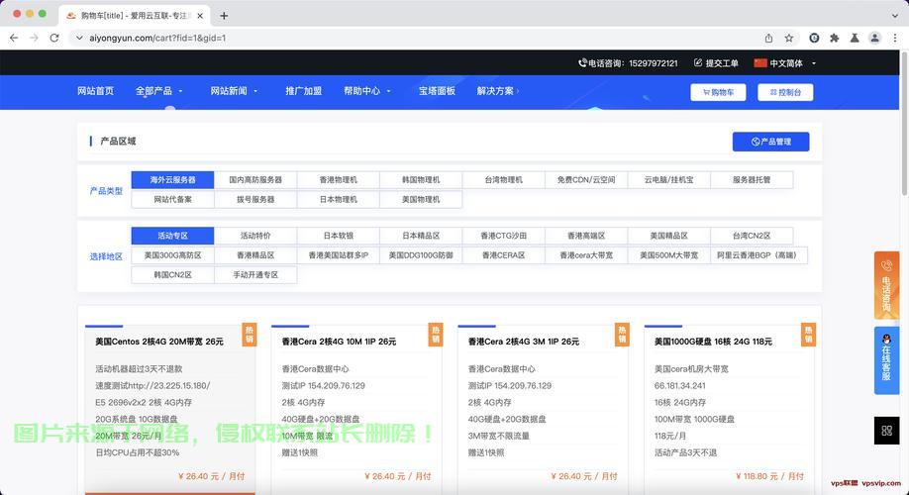Expand the 帮助中心 navigation menu

(x=366, y=91)
